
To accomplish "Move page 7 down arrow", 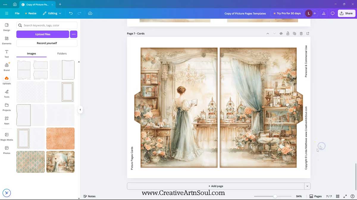I will tap(274, 33).
